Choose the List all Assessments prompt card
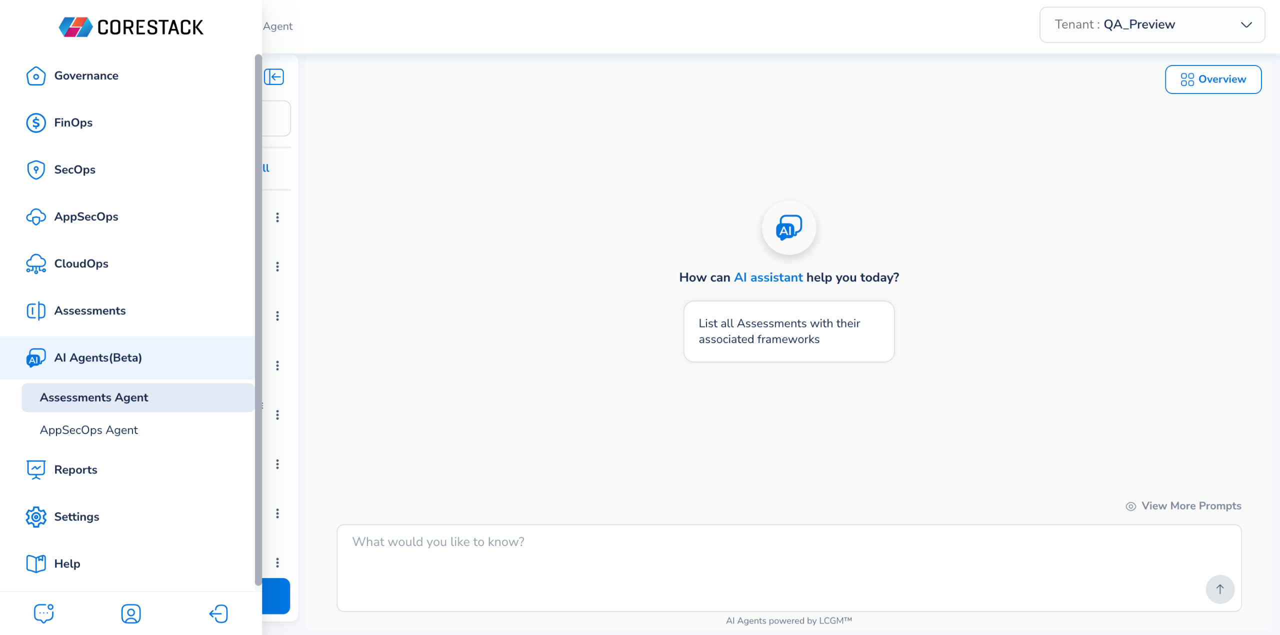The image size is (1280, 635). (788, 331)
